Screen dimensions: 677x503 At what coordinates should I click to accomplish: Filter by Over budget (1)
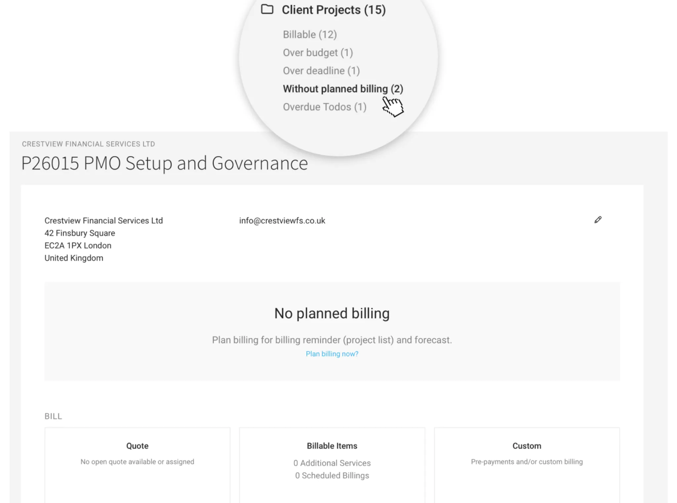[318, 53]
